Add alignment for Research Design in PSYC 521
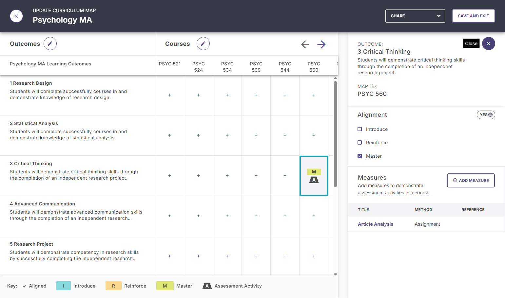505x298 pixels. [169, 95]
